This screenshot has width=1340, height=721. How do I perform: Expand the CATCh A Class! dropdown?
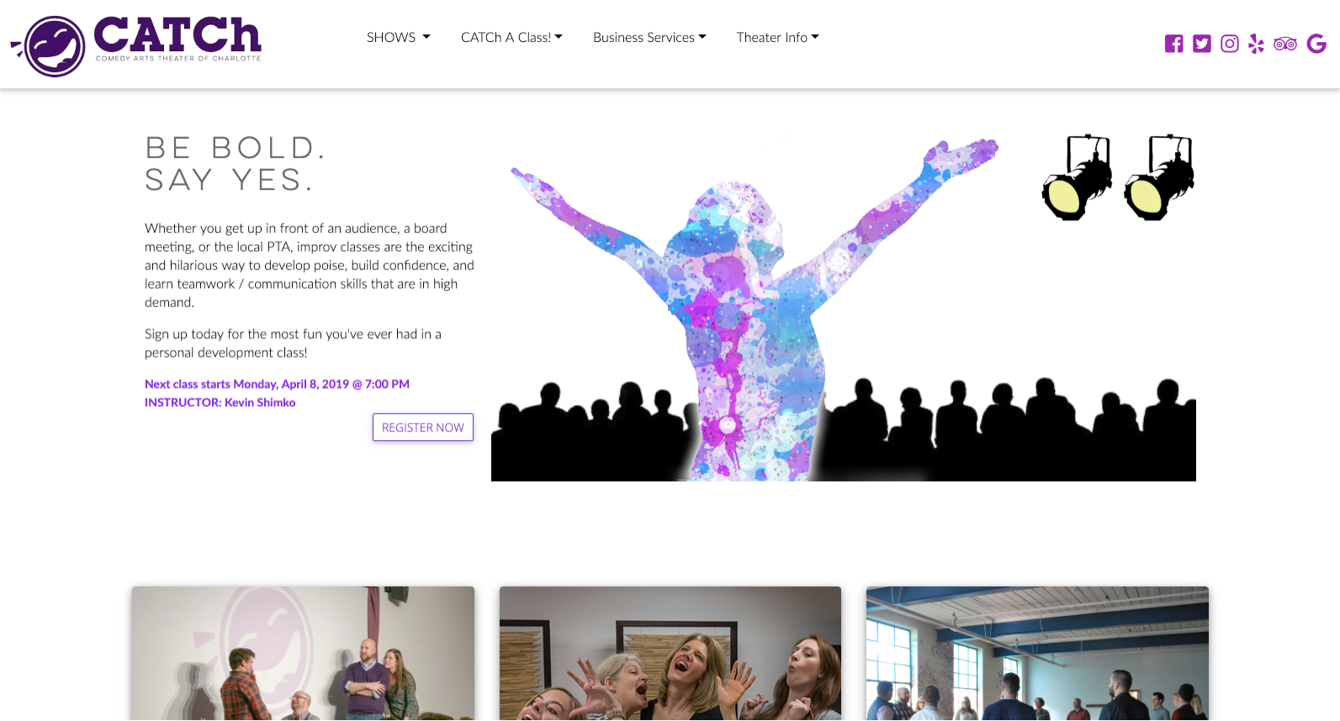[x=511, y=37]
